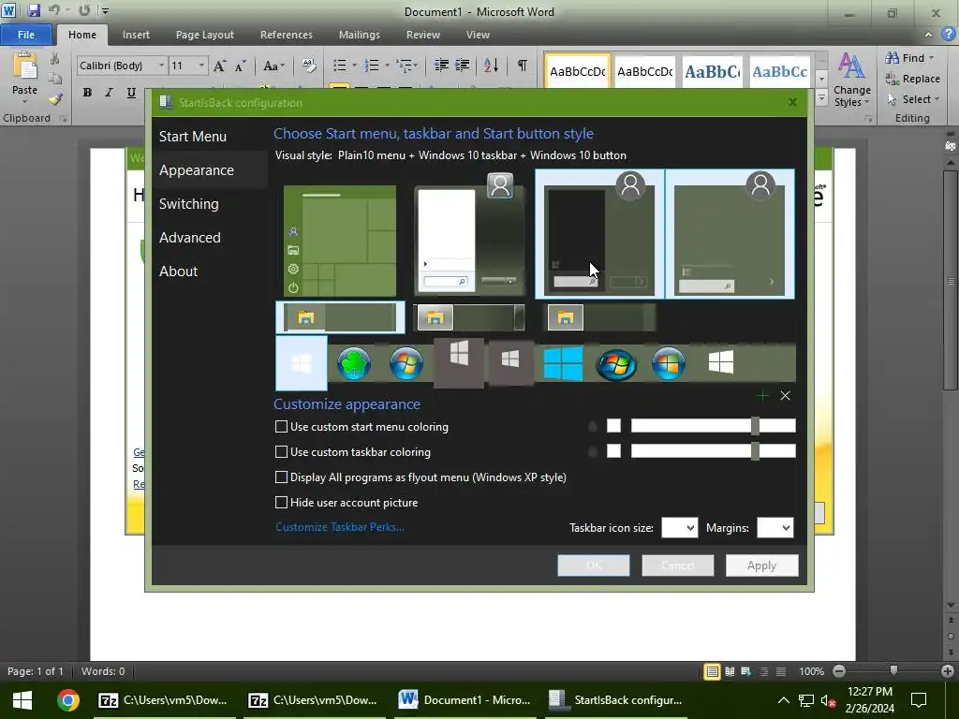Switch to Print Layout view in Word status bar
This screenshot has height=719, width=959.
point(712,671)
